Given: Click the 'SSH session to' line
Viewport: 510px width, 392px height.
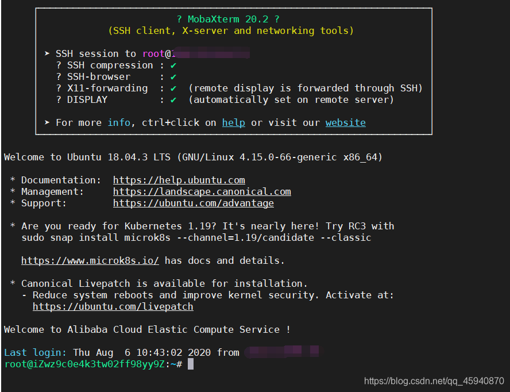Looking at the screenshot, I should 147,53.
